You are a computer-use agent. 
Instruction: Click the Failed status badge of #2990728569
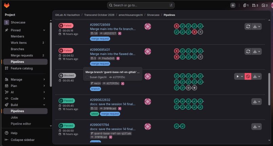click(66, 26)
